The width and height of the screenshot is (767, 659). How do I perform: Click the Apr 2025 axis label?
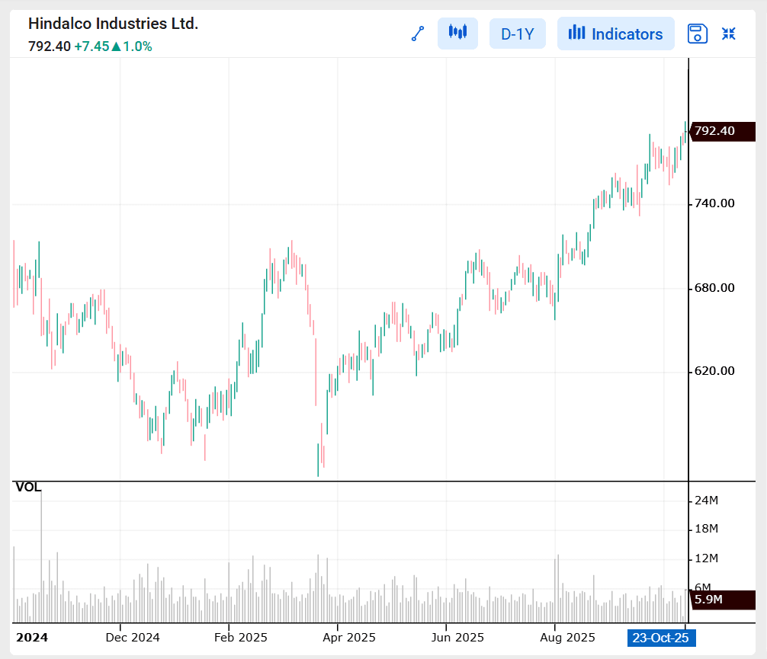coord(348,638)
